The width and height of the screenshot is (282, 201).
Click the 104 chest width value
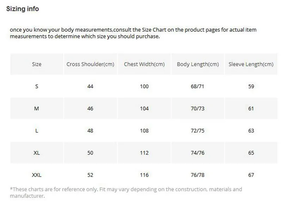pyautogui.click(x=144, y=108)
